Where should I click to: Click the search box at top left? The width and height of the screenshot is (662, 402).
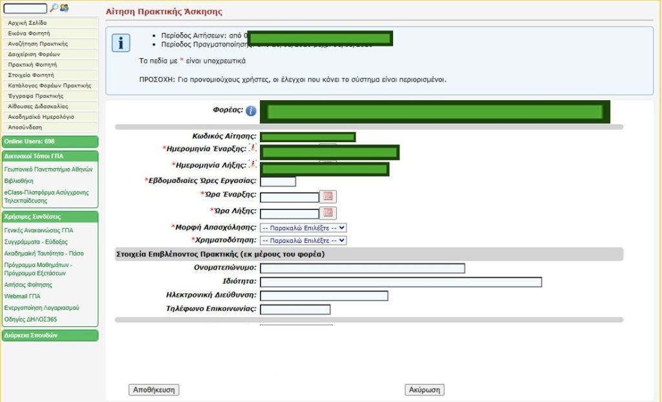[x=25, y=8]
